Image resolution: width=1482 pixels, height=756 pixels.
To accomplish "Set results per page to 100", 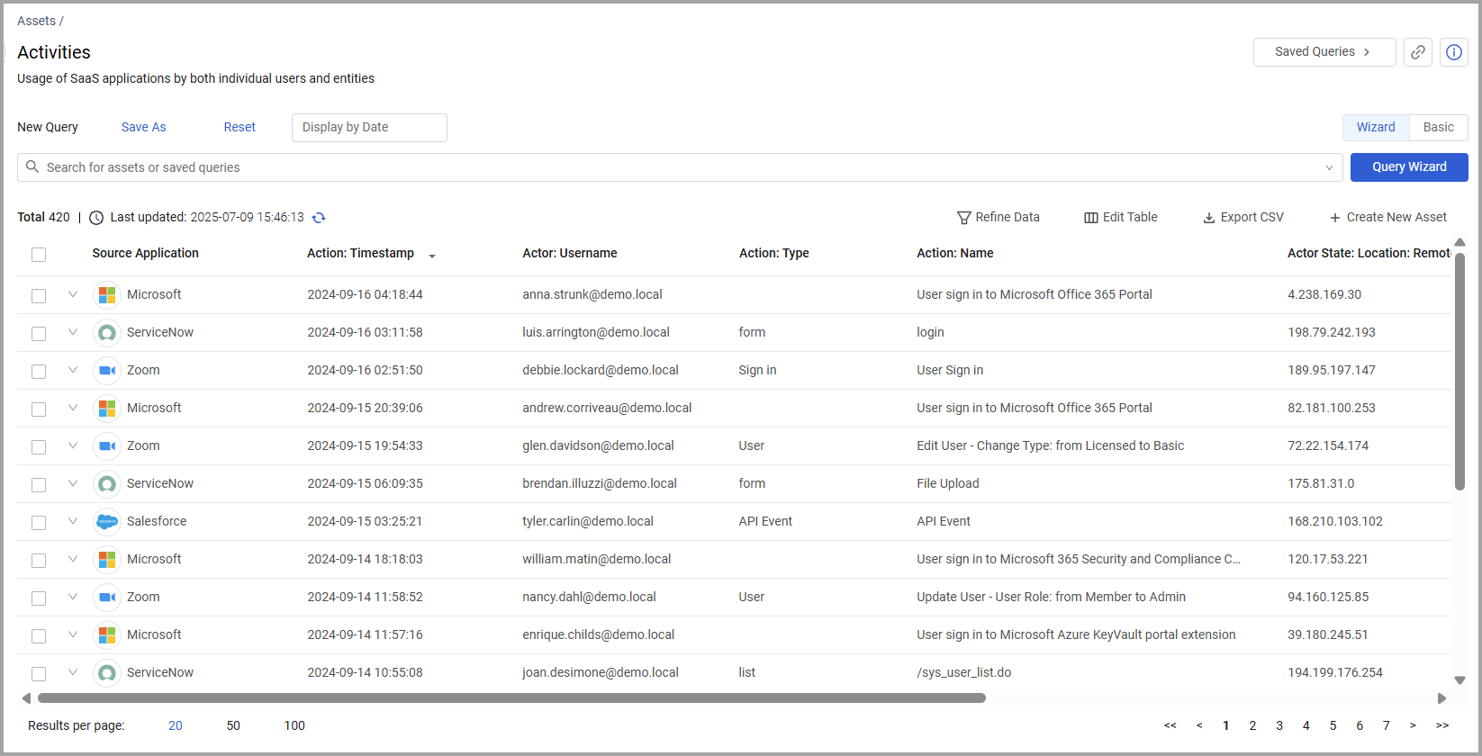I will 294,725.
